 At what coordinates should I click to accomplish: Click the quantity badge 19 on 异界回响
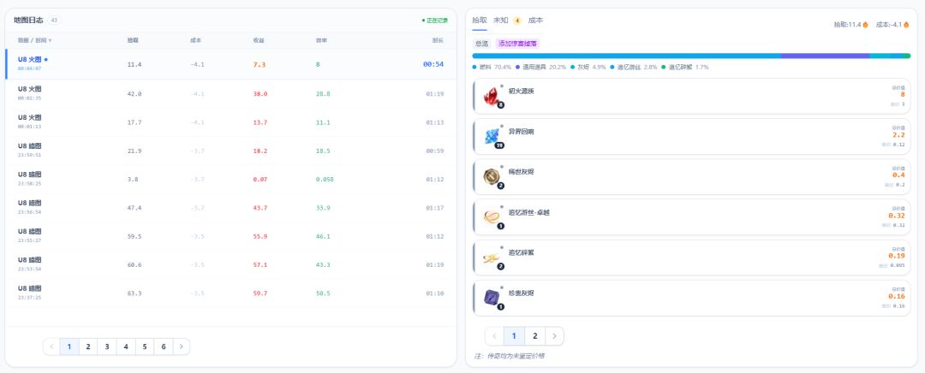coord(499,145)
